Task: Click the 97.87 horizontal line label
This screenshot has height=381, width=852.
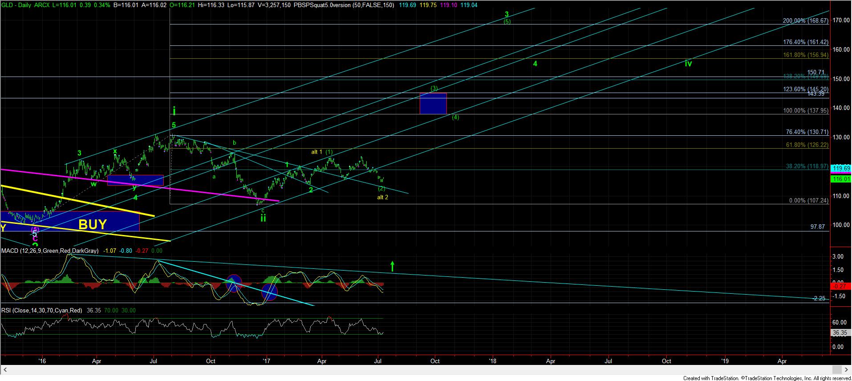Action: point(818,227)
